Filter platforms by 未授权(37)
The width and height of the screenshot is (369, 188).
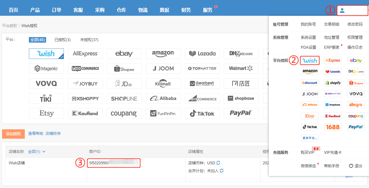point(89,40)
